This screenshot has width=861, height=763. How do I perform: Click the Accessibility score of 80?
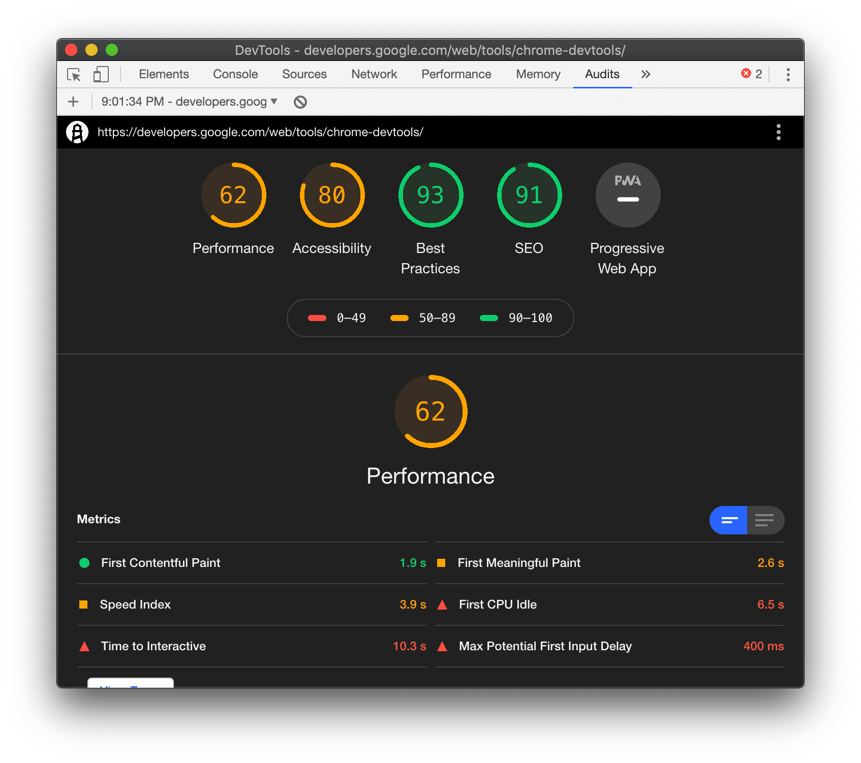pyautogui.click(x=331, y=195)
